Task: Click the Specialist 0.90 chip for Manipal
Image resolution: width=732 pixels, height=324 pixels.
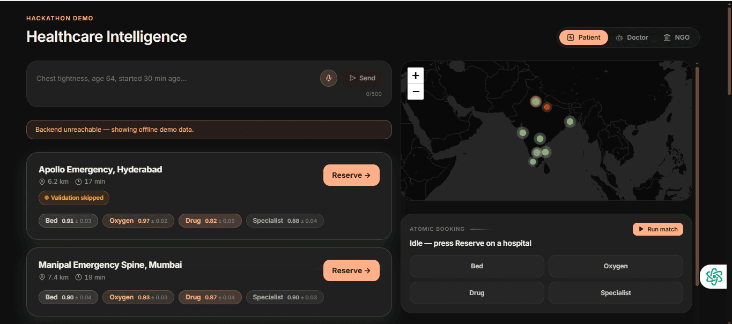Action: click(x=285, y=297)
